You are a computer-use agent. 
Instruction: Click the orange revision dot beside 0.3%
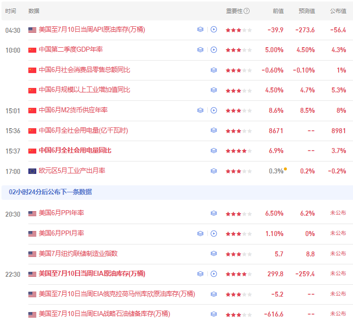coord(285,169)
